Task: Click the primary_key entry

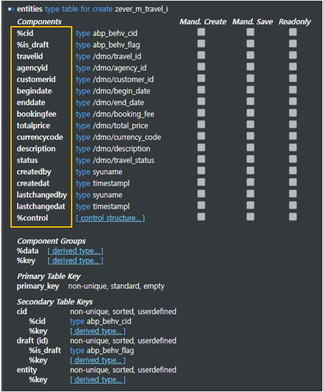Action: pos(38,286)
